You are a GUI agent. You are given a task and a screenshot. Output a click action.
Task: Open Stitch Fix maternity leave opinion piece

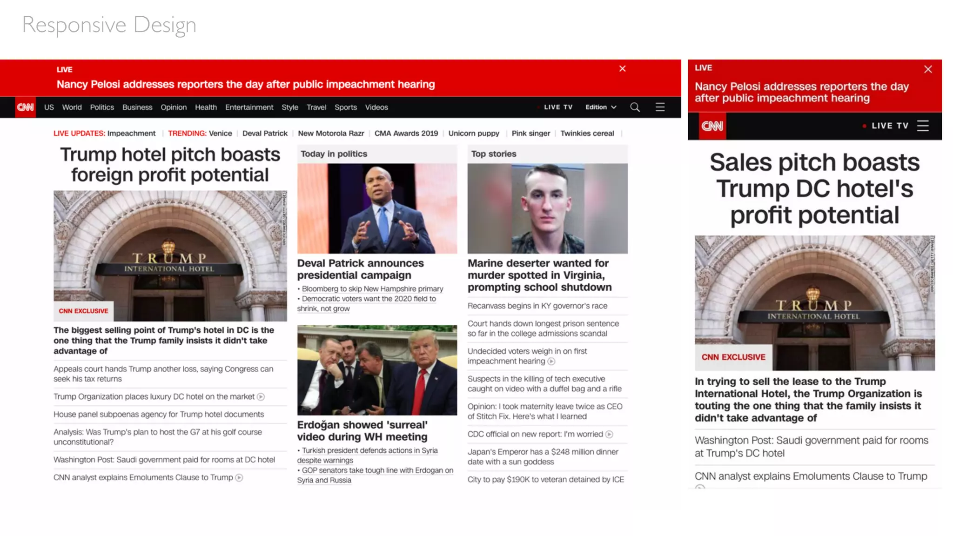(x=545, y=411)
